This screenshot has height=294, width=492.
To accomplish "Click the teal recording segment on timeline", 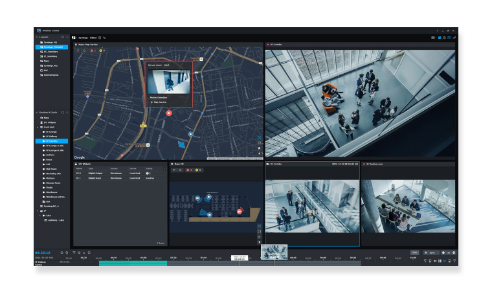I will click(133, 263).
